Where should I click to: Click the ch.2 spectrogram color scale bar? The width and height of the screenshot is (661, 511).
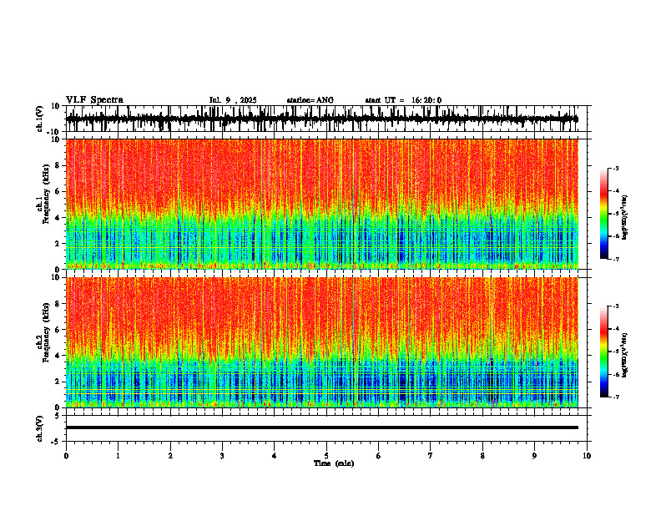point(603,352)
